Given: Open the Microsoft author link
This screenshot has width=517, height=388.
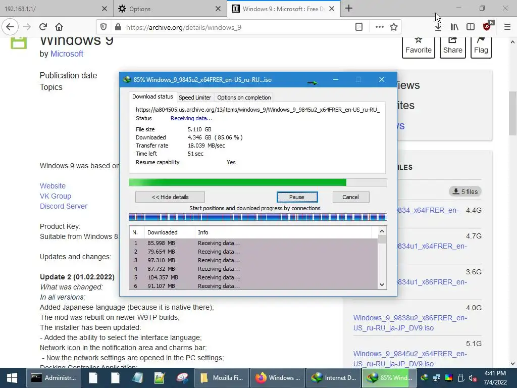Looking at the screenshot, I should click(67, 54).
